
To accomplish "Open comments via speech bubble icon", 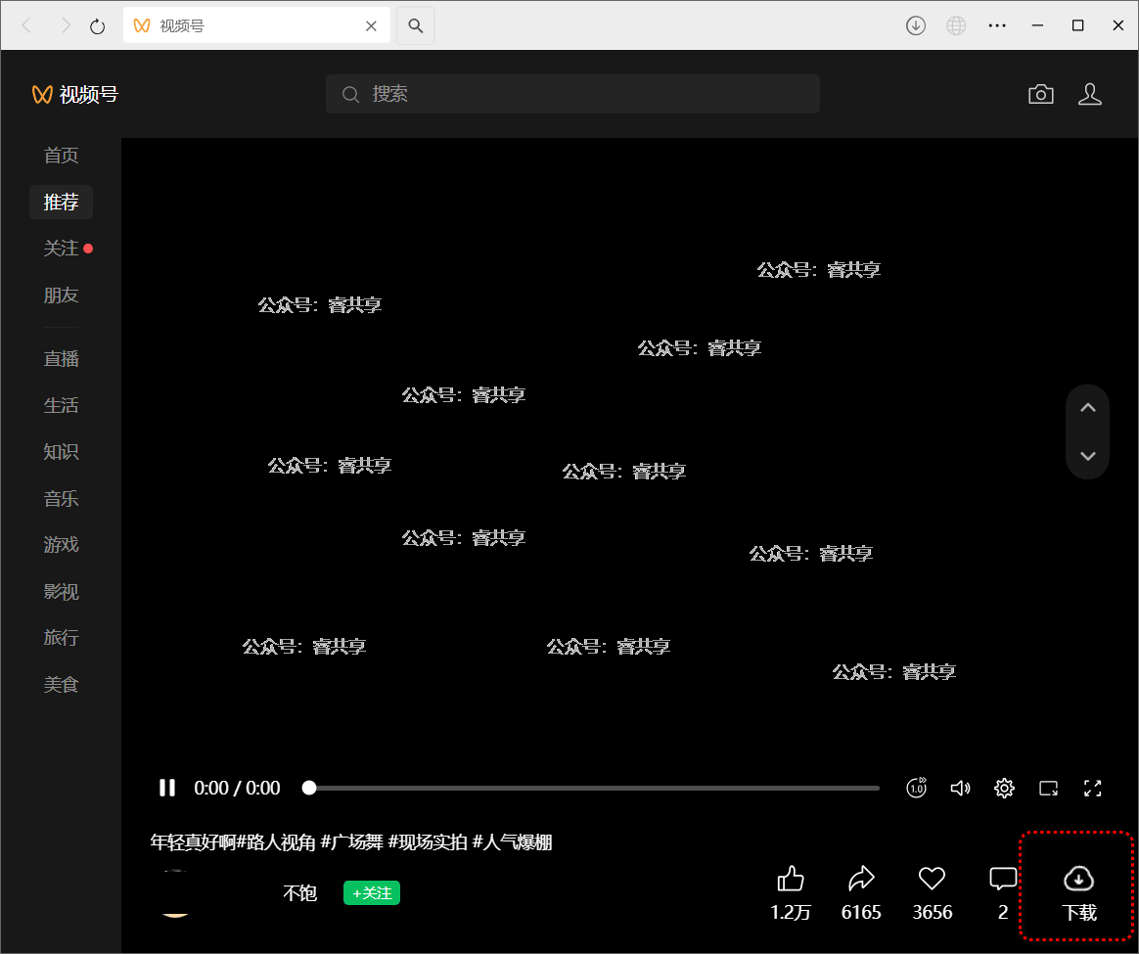I will [1003, 879].
